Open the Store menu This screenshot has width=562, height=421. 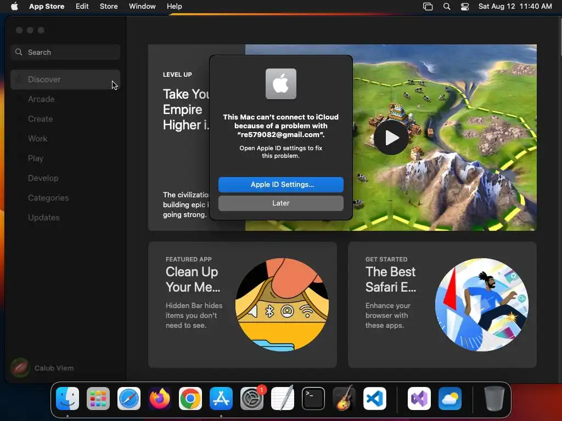(109, 6)
